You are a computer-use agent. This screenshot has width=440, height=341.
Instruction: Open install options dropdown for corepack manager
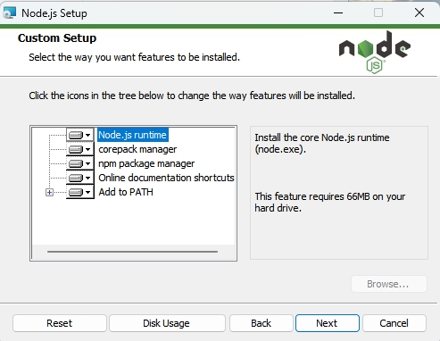click(79, 149)
